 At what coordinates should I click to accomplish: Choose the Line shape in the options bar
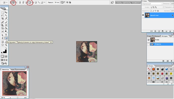click(x=39, y=2)
